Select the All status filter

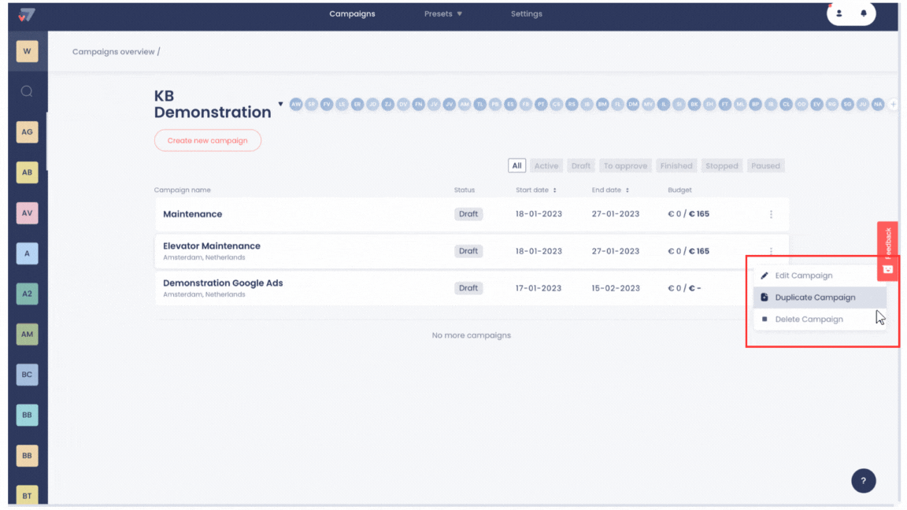point(516,166)
